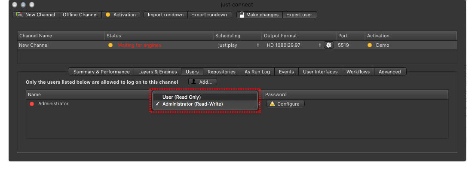
Task: Click the port value 5519
Action: pos(343,45)
